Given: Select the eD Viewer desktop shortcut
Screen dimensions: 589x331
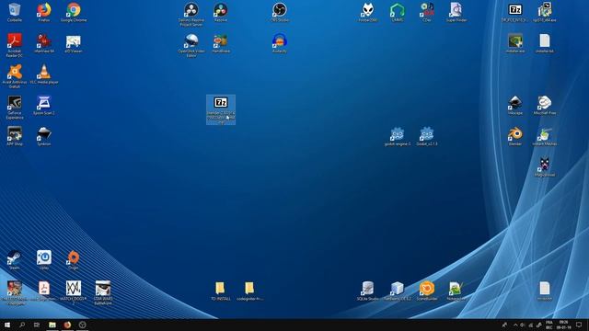Looking at the screenshot, I should pyautogui.click(x=74, y=43).
